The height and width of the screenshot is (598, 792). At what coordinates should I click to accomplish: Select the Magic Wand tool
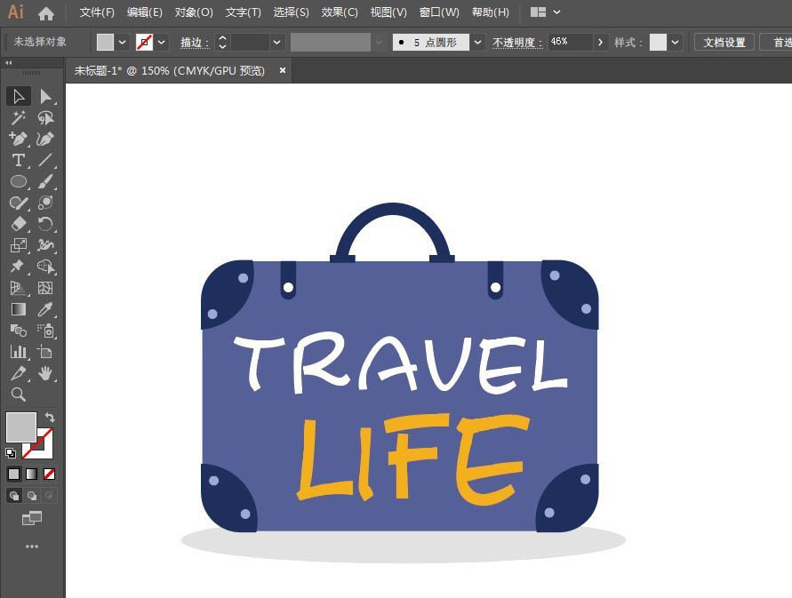point(19,117)
